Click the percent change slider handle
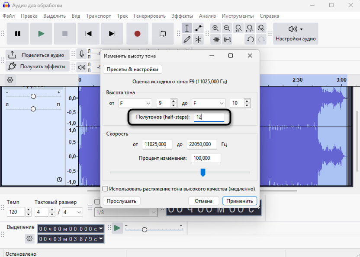The width and height of the screenshot is (360, 257). (x=202, y=173)
